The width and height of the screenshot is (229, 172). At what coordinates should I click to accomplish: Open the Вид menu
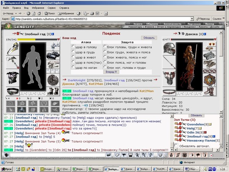click(26, 8)
